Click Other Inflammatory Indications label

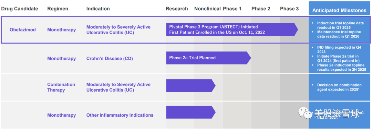coord(120,115)
